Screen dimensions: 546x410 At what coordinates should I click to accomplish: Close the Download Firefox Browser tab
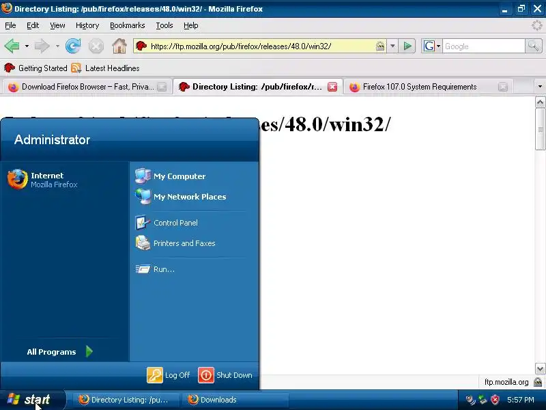tap(162, 87)
